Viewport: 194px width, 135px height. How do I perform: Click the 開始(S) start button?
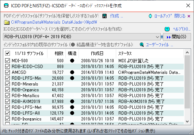tap(177, 37)
